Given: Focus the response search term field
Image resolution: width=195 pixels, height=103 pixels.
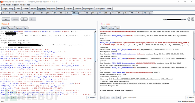Looking at the screenshot, I should pyautogui.click(x=153, y=98).
